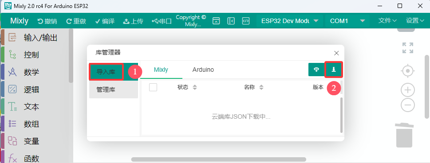Image resolution: width=430 pixels, height=163 pixels.
Task: Zoom in the workspace with plus icon
Action: [x=408, y=90]
